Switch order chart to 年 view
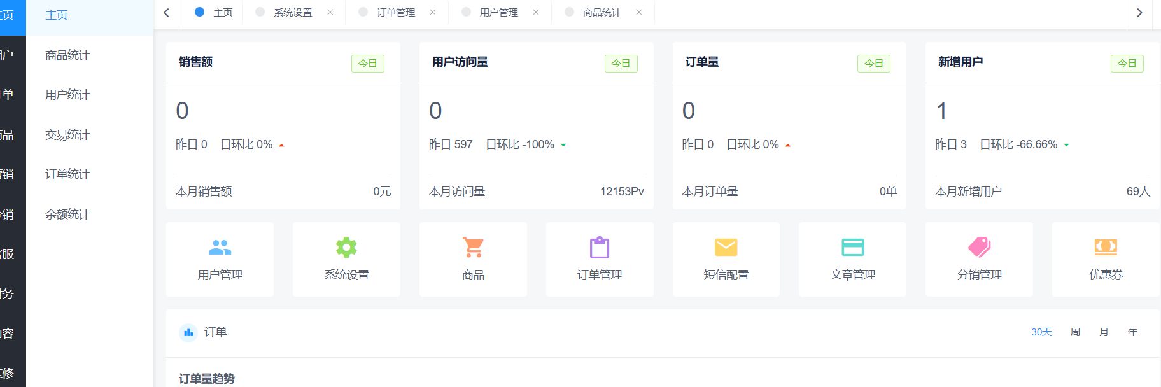Image resolution: width=1161 pixels, height=387 pixels. point(1132,332)
